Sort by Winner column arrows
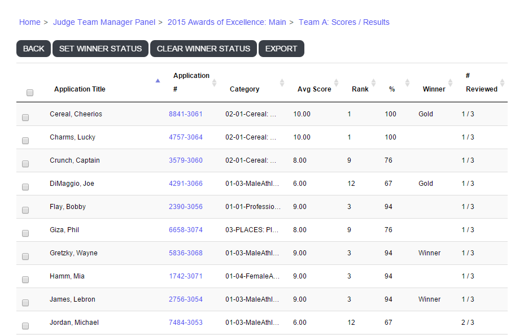The width and height of the screenshot is (515, 335). pyautogui.click(x=450, y=83)
